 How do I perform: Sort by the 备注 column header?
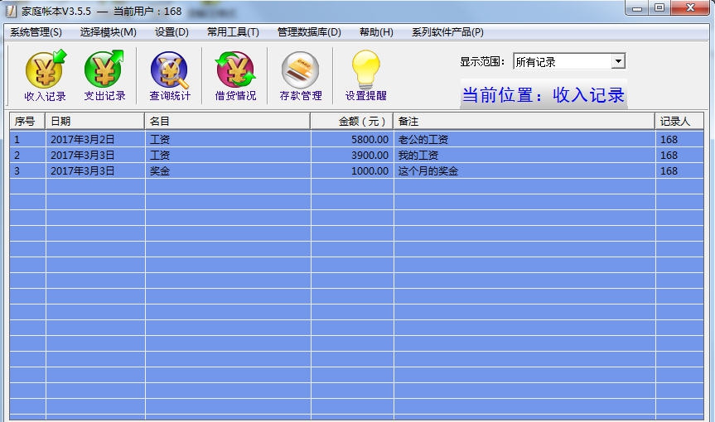pos(524,122)
